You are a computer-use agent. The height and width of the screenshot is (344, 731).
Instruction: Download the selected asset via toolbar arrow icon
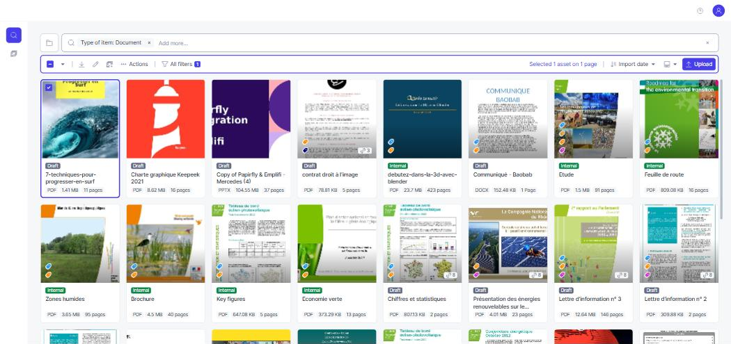point(81,64)
